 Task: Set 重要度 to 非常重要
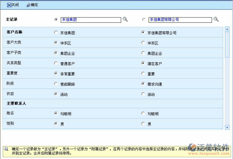click(x=56, y=74)
